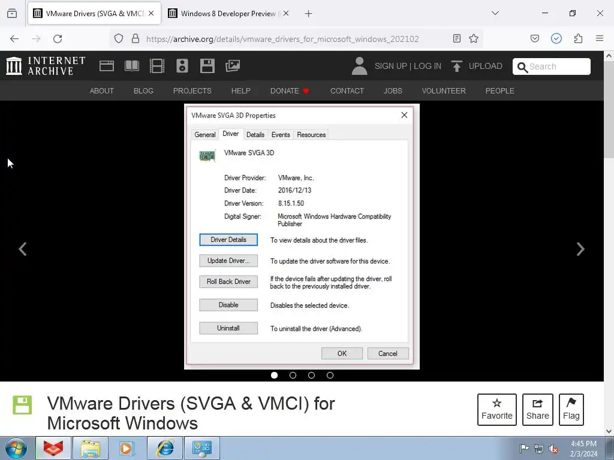Open the JOBS menu link

click(393, 91)
